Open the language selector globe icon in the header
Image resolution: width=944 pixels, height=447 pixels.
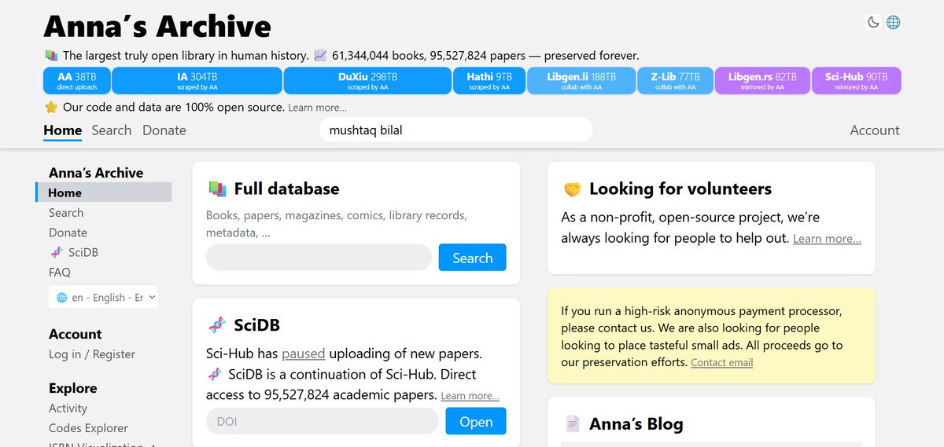[x=893, y=23]
